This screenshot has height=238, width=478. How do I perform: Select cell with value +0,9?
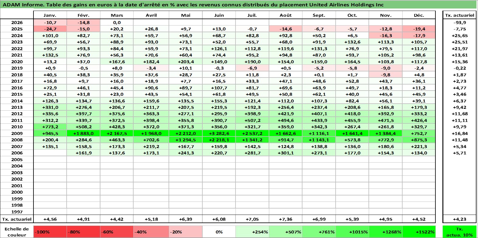point(50,68)
